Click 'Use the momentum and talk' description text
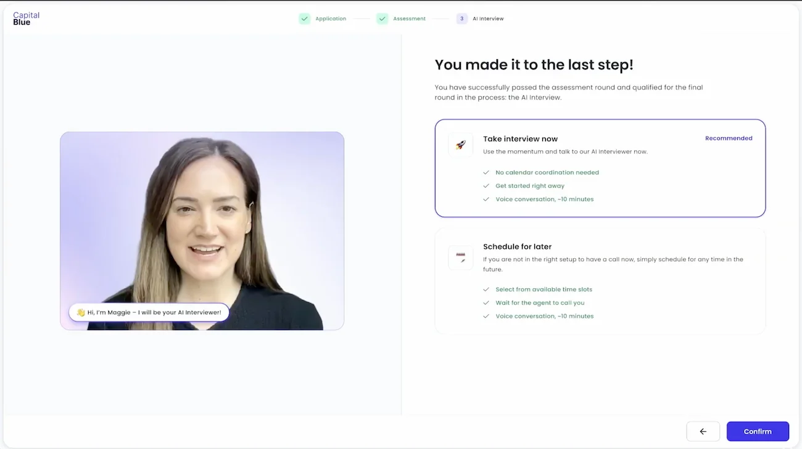The width and height of the screenshot is (802, 449). [565, 152]
